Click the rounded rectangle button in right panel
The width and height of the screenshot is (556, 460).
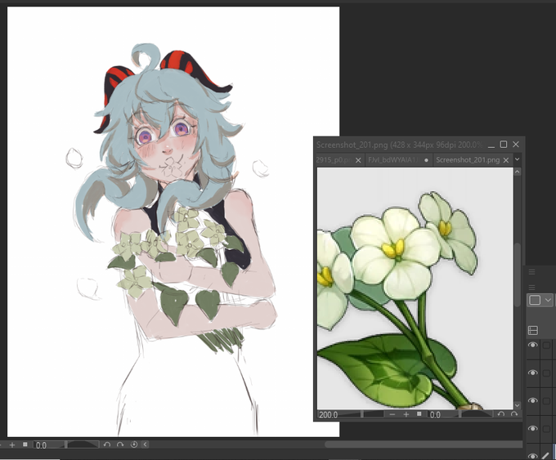click(535, 300)
